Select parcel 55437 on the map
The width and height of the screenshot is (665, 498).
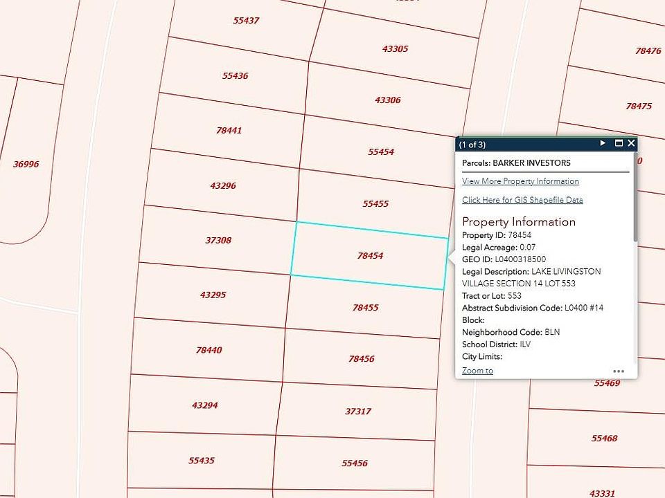[x=246, y=20]
